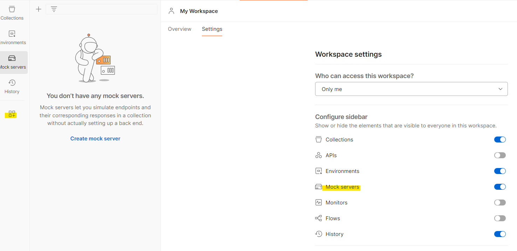Open the Environments sidebar section
517x251 pixels.
[12, 38]
